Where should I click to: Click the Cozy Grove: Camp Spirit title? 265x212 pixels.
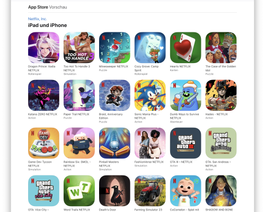pyautogui.click(x=146, y=68)
